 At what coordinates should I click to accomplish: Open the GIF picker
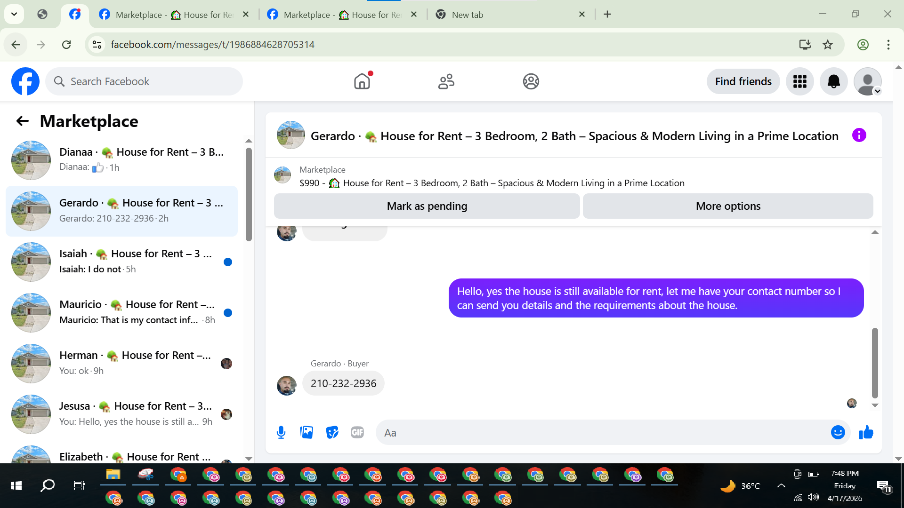357,432
